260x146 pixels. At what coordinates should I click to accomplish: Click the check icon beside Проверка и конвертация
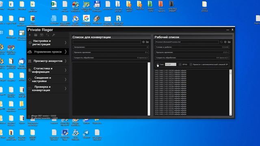tap(30, 88)
